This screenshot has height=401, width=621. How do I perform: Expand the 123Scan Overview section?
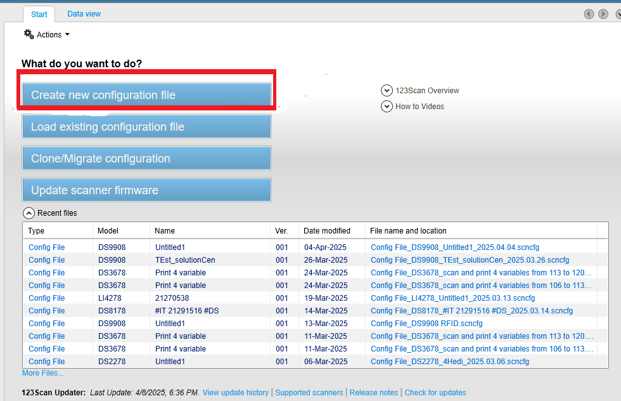[x=419, y=91]
